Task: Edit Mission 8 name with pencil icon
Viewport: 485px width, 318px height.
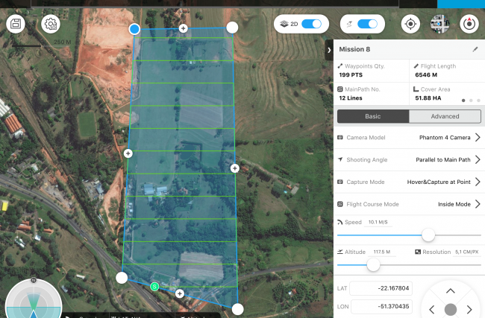Action: point(475,49)
